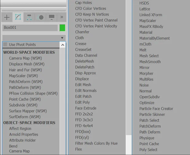190x155 pixels.
Task: Apply the Affect Region modifier
Action: (20, 129)
